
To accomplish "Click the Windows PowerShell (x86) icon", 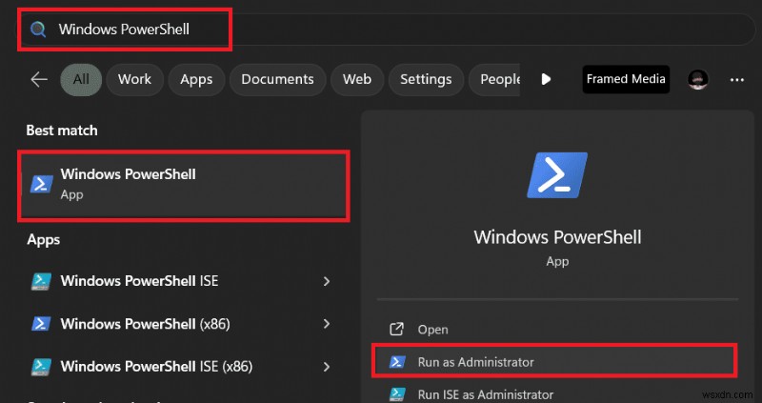I will tap(41, 324).
